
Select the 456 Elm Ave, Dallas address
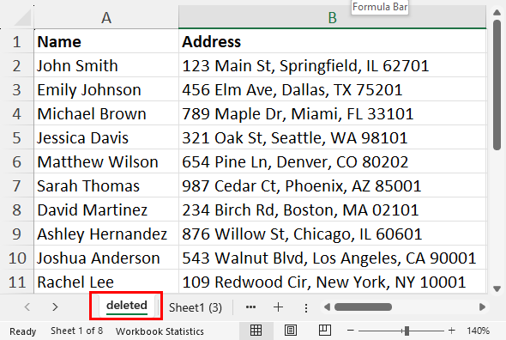(332, 89)
